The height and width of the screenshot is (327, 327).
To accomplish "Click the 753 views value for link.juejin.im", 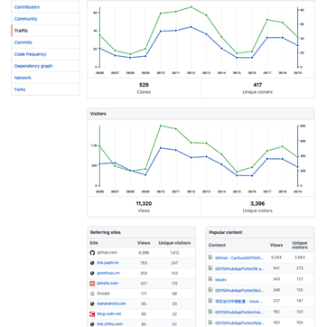I will pos(144,263).
